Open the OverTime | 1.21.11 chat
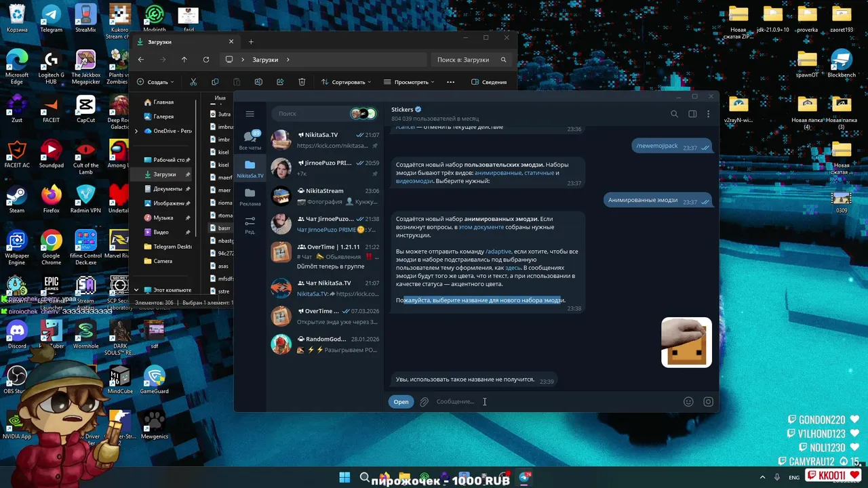The width and height of the screenshot is (868, 488). (x=325, y=256)
